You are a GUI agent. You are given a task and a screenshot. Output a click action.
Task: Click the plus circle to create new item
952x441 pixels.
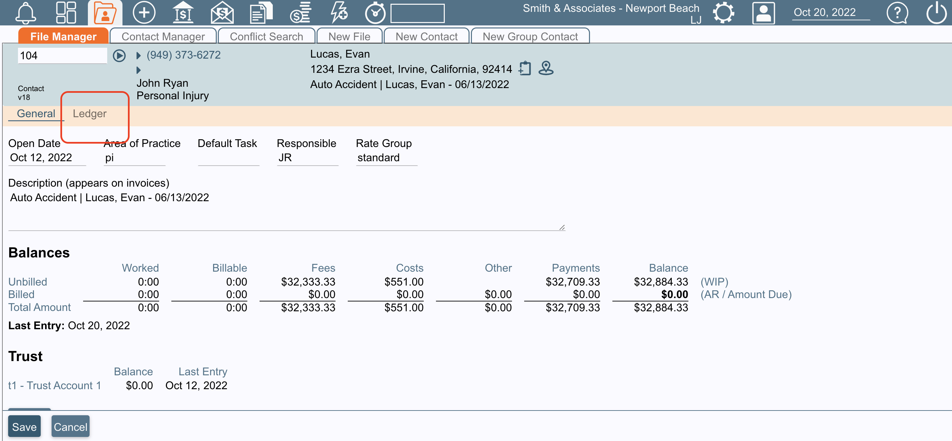coord(144,12)
